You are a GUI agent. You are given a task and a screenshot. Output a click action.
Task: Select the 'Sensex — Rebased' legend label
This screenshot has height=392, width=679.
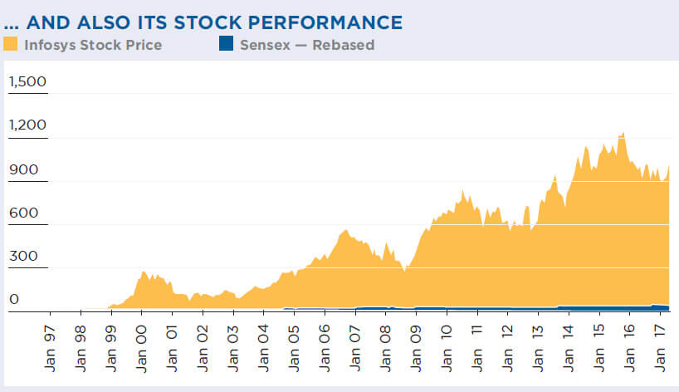pyautogui.click(x=306, y=45)
